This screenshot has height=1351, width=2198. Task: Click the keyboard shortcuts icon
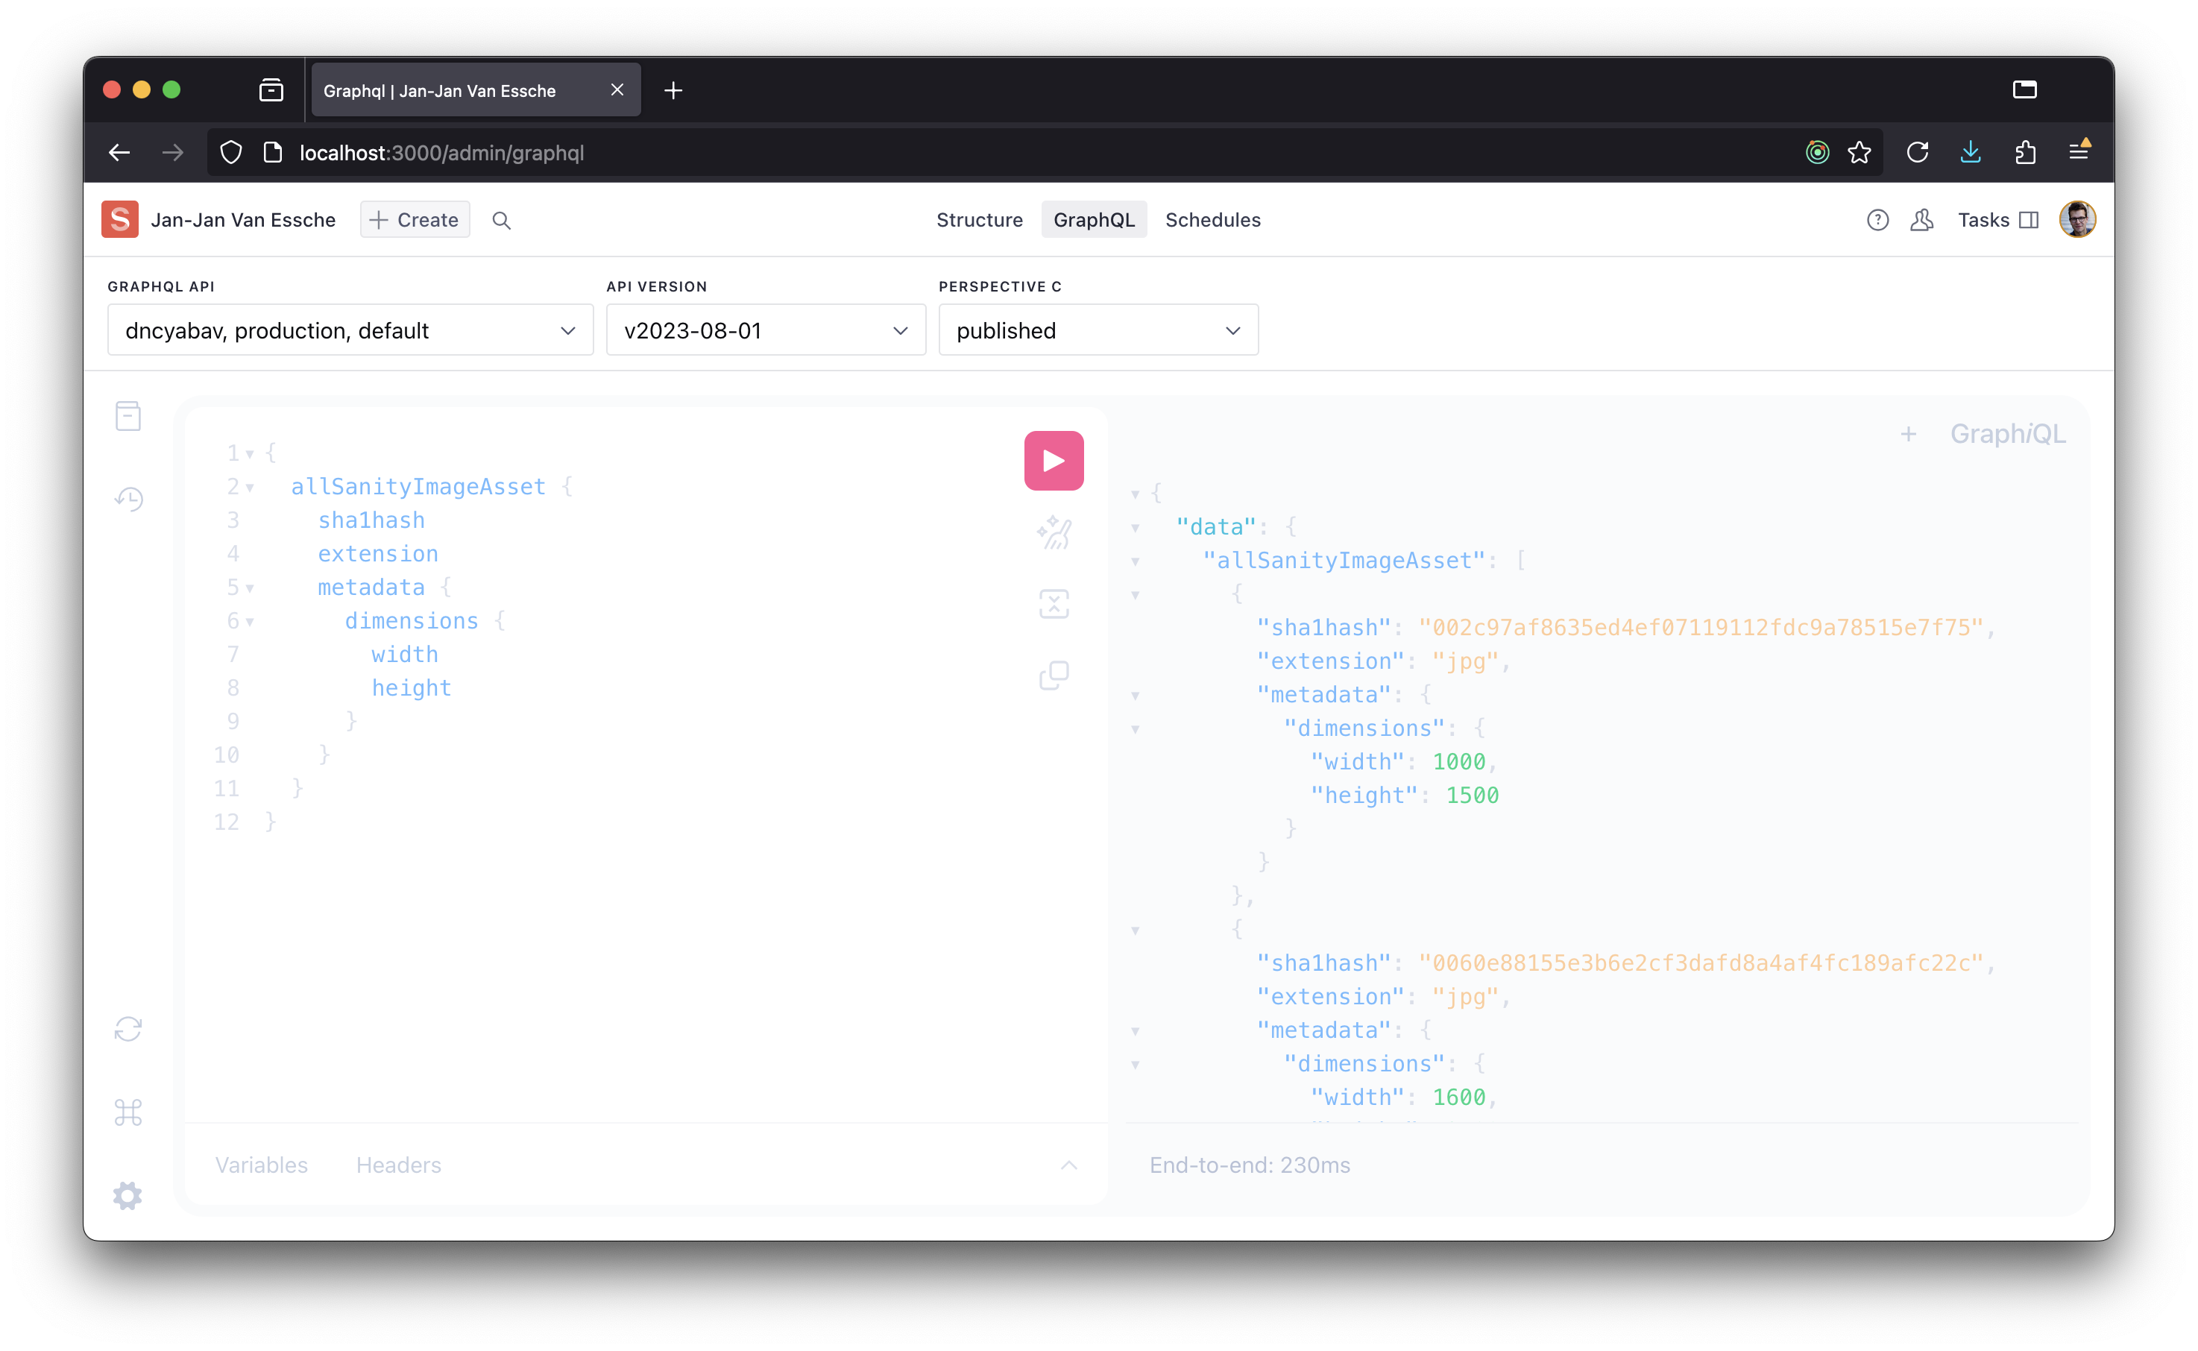click(x=129, y=1115)
